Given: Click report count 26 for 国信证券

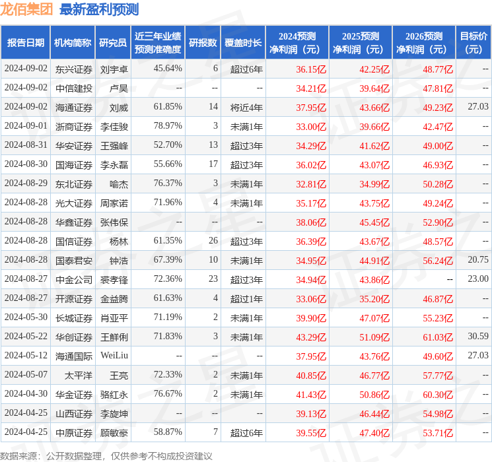Looking at the screenshot, I should point(213,240).
